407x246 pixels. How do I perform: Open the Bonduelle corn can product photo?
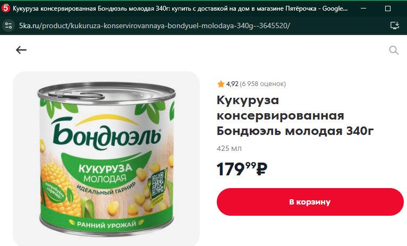pyautogui.click(x=106, y=158)
